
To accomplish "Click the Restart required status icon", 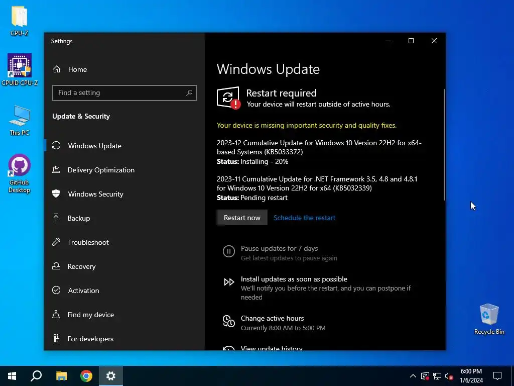I will point(228,98).
